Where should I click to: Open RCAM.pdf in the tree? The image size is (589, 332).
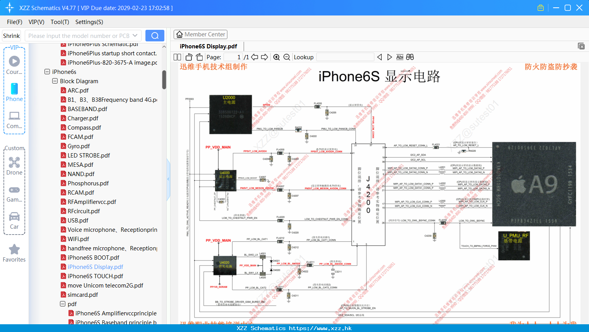(81, 192)
